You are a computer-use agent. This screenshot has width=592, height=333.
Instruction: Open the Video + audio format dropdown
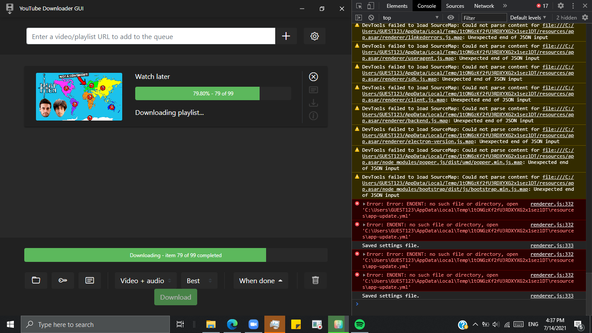point(145,281)
